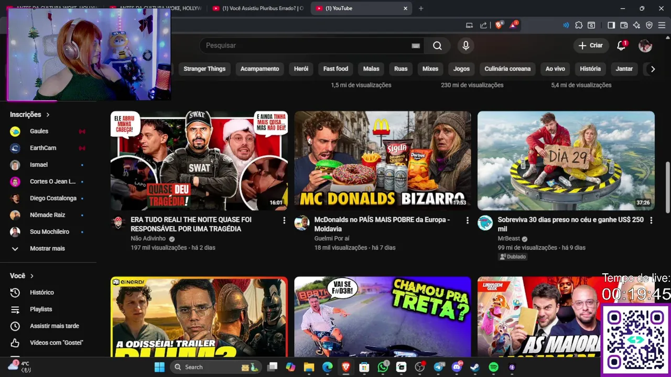The width and height of the screenshot is (671, 377).
Task: Click into the Pesquisar search field
Action: 308,46
